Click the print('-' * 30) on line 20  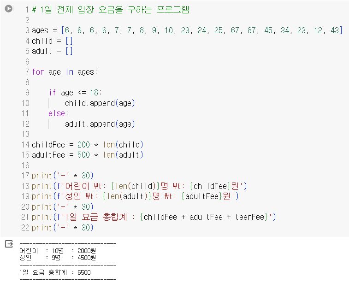[63, 206]
